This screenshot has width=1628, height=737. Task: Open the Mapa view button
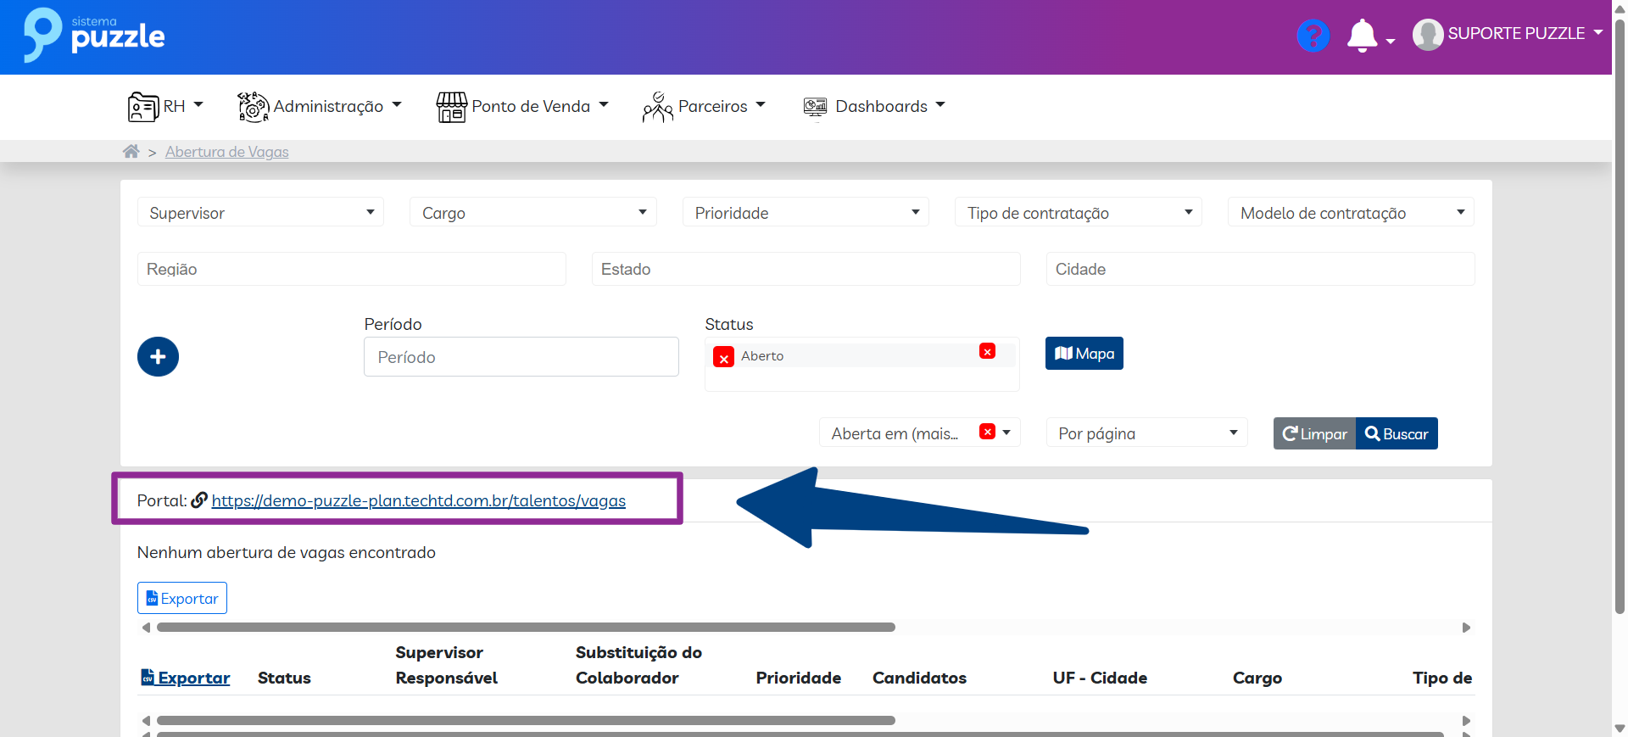pyautogui.click(x=1084, y=354)
